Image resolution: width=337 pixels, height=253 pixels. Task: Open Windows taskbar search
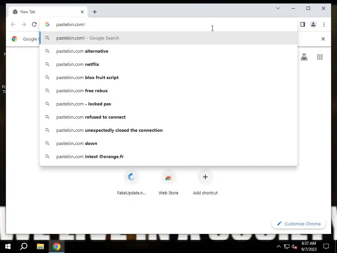[x=24, y=246]
